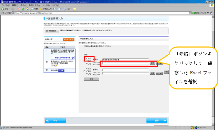Click the 参照 browse button in highlighted row

(x=152, y=63)
